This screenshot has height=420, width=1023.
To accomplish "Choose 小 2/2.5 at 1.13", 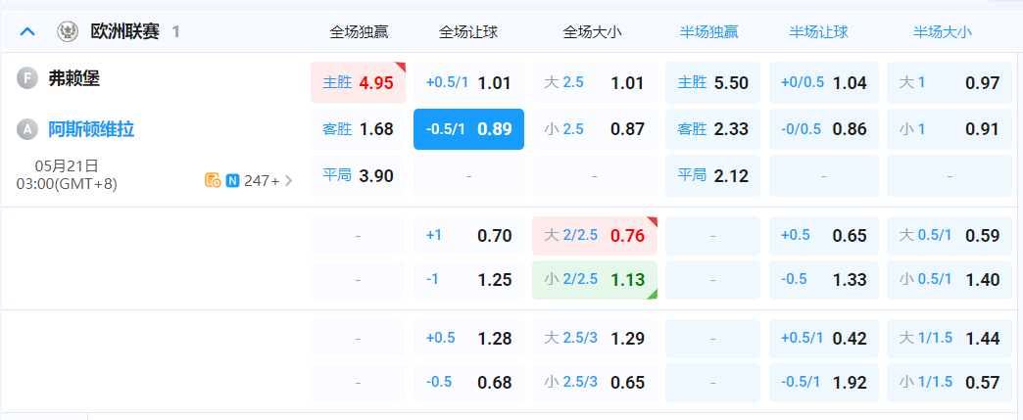I will [595, 280].
